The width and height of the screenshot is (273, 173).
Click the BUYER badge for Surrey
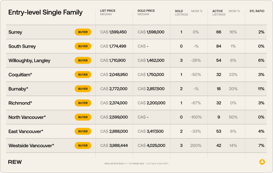click(x=83, y=32)
